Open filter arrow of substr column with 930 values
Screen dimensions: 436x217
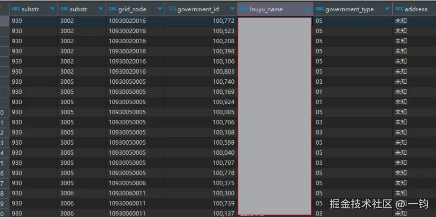click(52, 9)
